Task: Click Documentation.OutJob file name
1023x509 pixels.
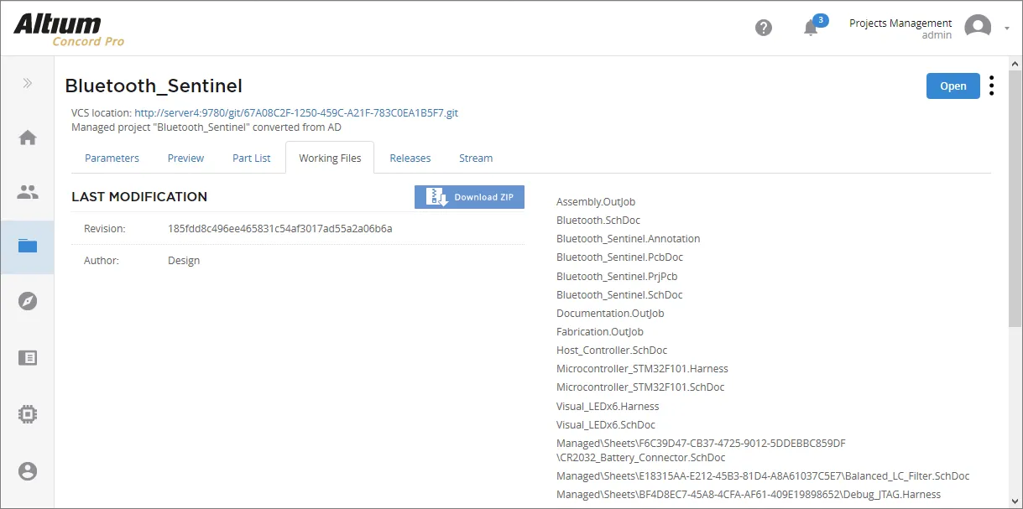Action: 610,314
